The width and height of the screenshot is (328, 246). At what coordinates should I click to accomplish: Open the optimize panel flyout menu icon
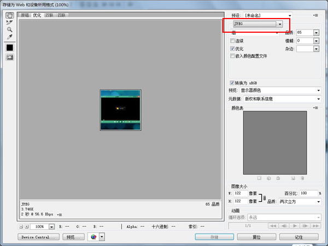pos(315,15)
